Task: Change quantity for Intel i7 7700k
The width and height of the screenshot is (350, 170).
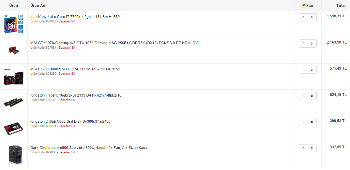Action: point(308,17)
